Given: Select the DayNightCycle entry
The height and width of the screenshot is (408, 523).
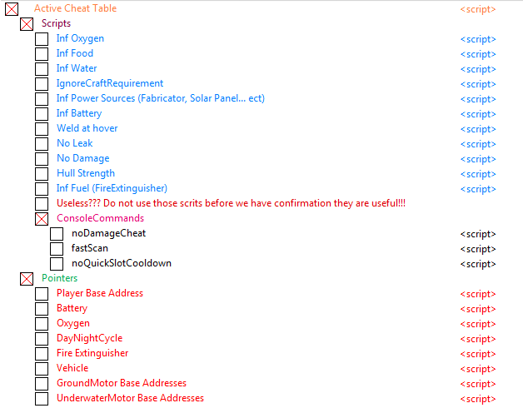Looking at the screenshot, I should [x=89, y=338].
